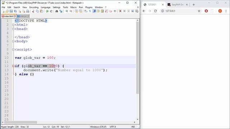Image resolution: width=230 pixels, height=129 pixels.
Task: Click the Paste clipboard toolbar icon
Action: 42,11
